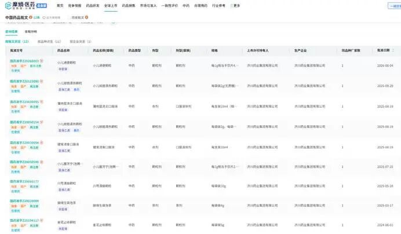The width and height of the screenshot is (401, 234).
Task: Click the 药品类型 column header
Action: point(134,50)
